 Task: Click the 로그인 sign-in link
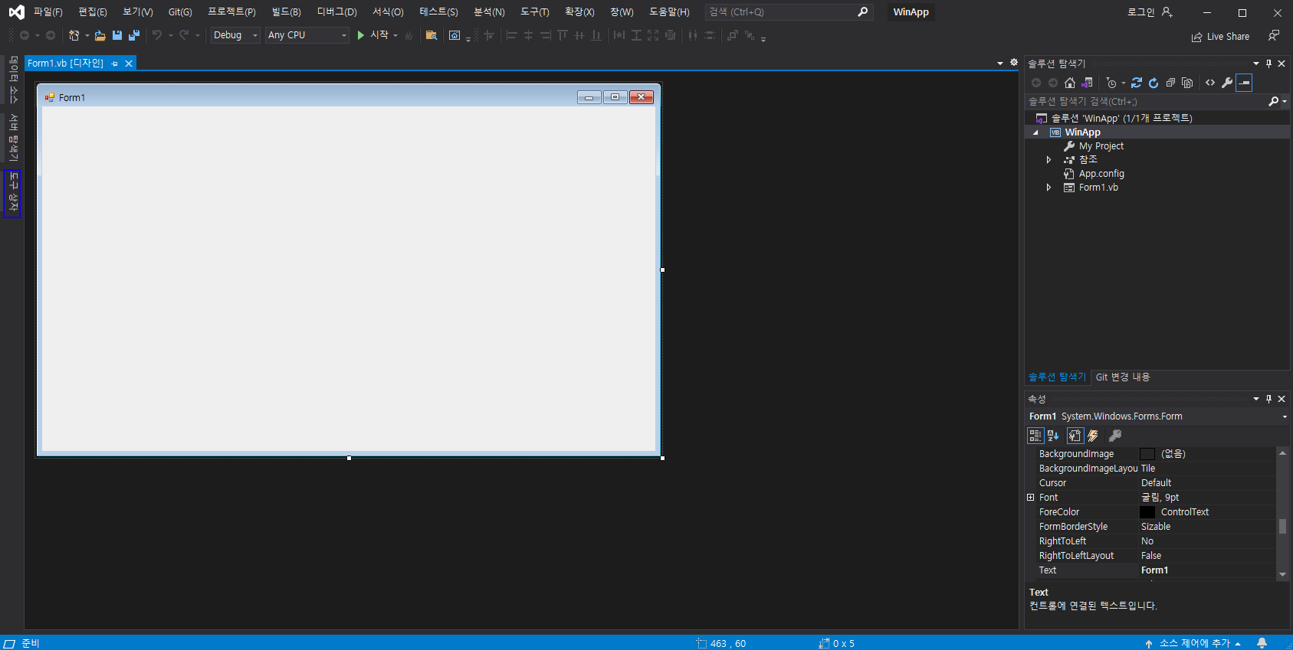click(x=1140, y=12)
